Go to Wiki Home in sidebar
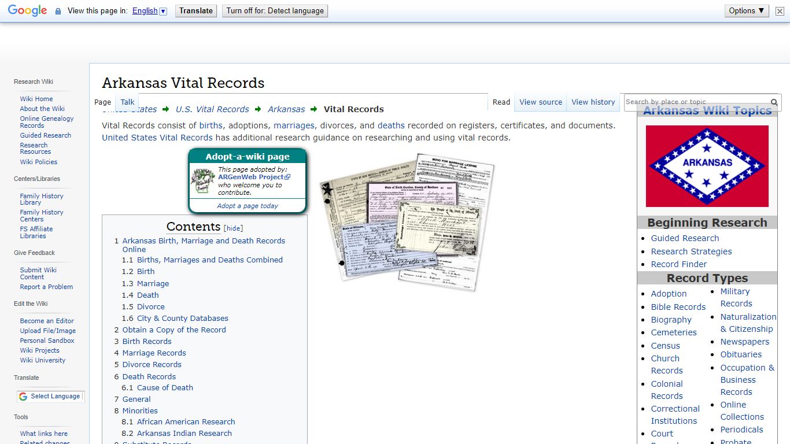This screenshot has height=444, width=790. click(x=36, y=99)
